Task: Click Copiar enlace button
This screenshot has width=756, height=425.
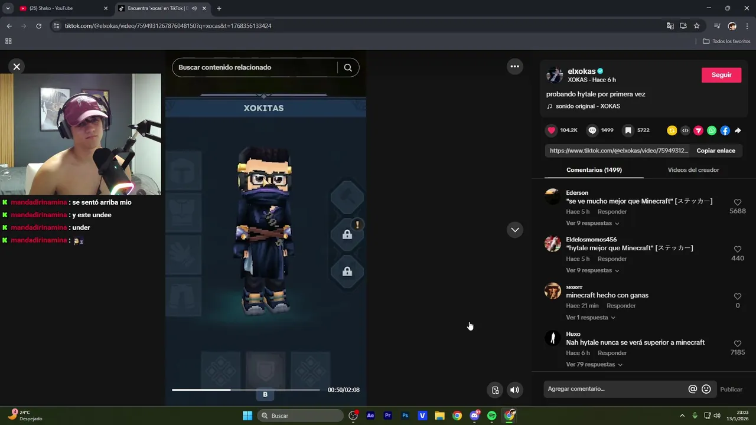Action: coord(716,151)
